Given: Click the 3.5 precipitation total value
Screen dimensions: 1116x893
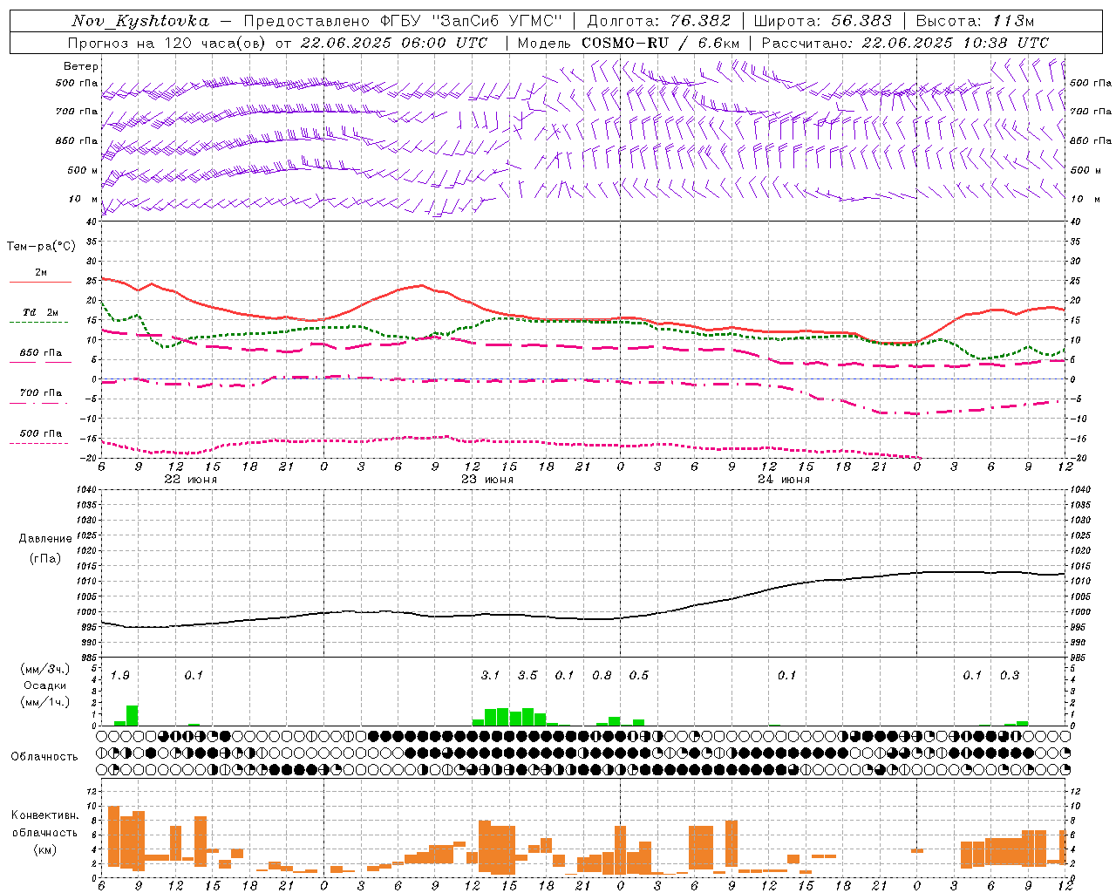Looking at the screenshot, I should 527,675.
